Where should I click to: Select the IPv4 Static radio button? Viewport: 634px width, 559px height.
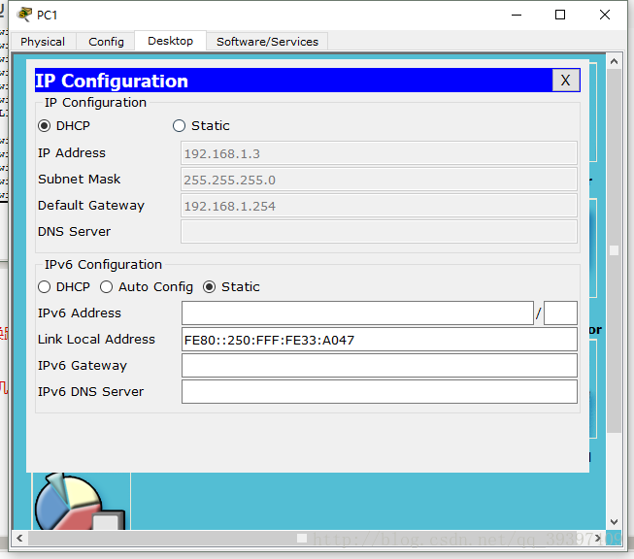tap(179, 126)
